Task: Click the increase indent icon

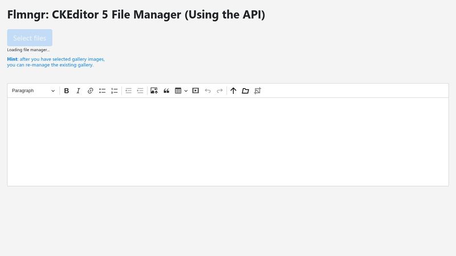Action: (140, 90)
